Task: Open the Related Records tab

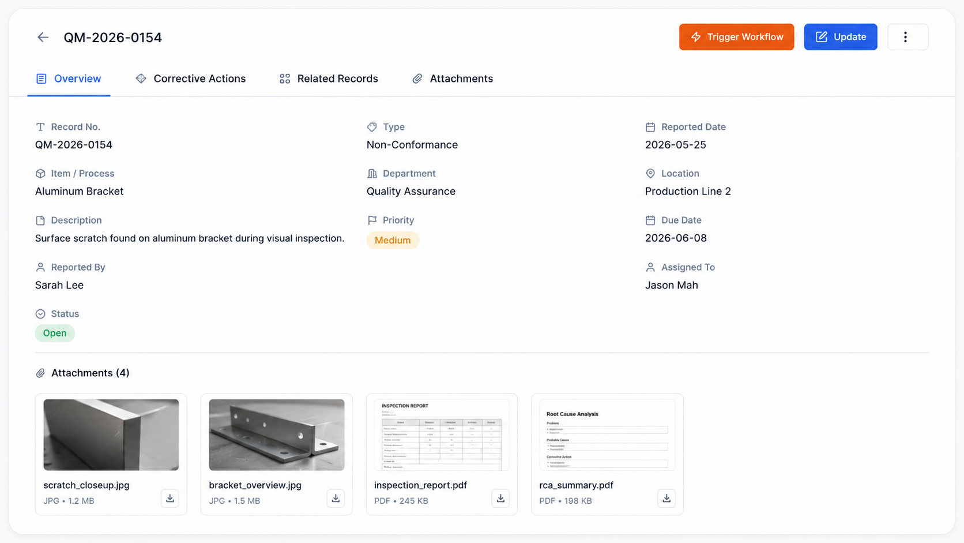Action: (329, 79)
